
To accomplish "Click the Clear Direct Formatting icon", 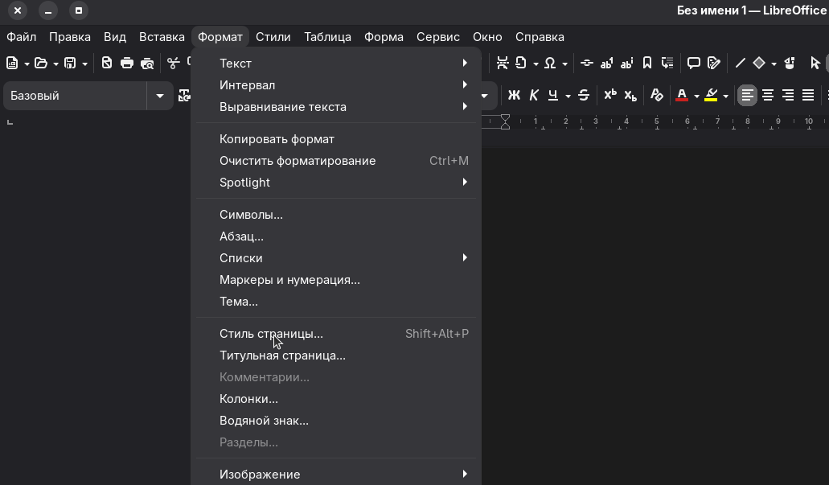I will point(657,95).
